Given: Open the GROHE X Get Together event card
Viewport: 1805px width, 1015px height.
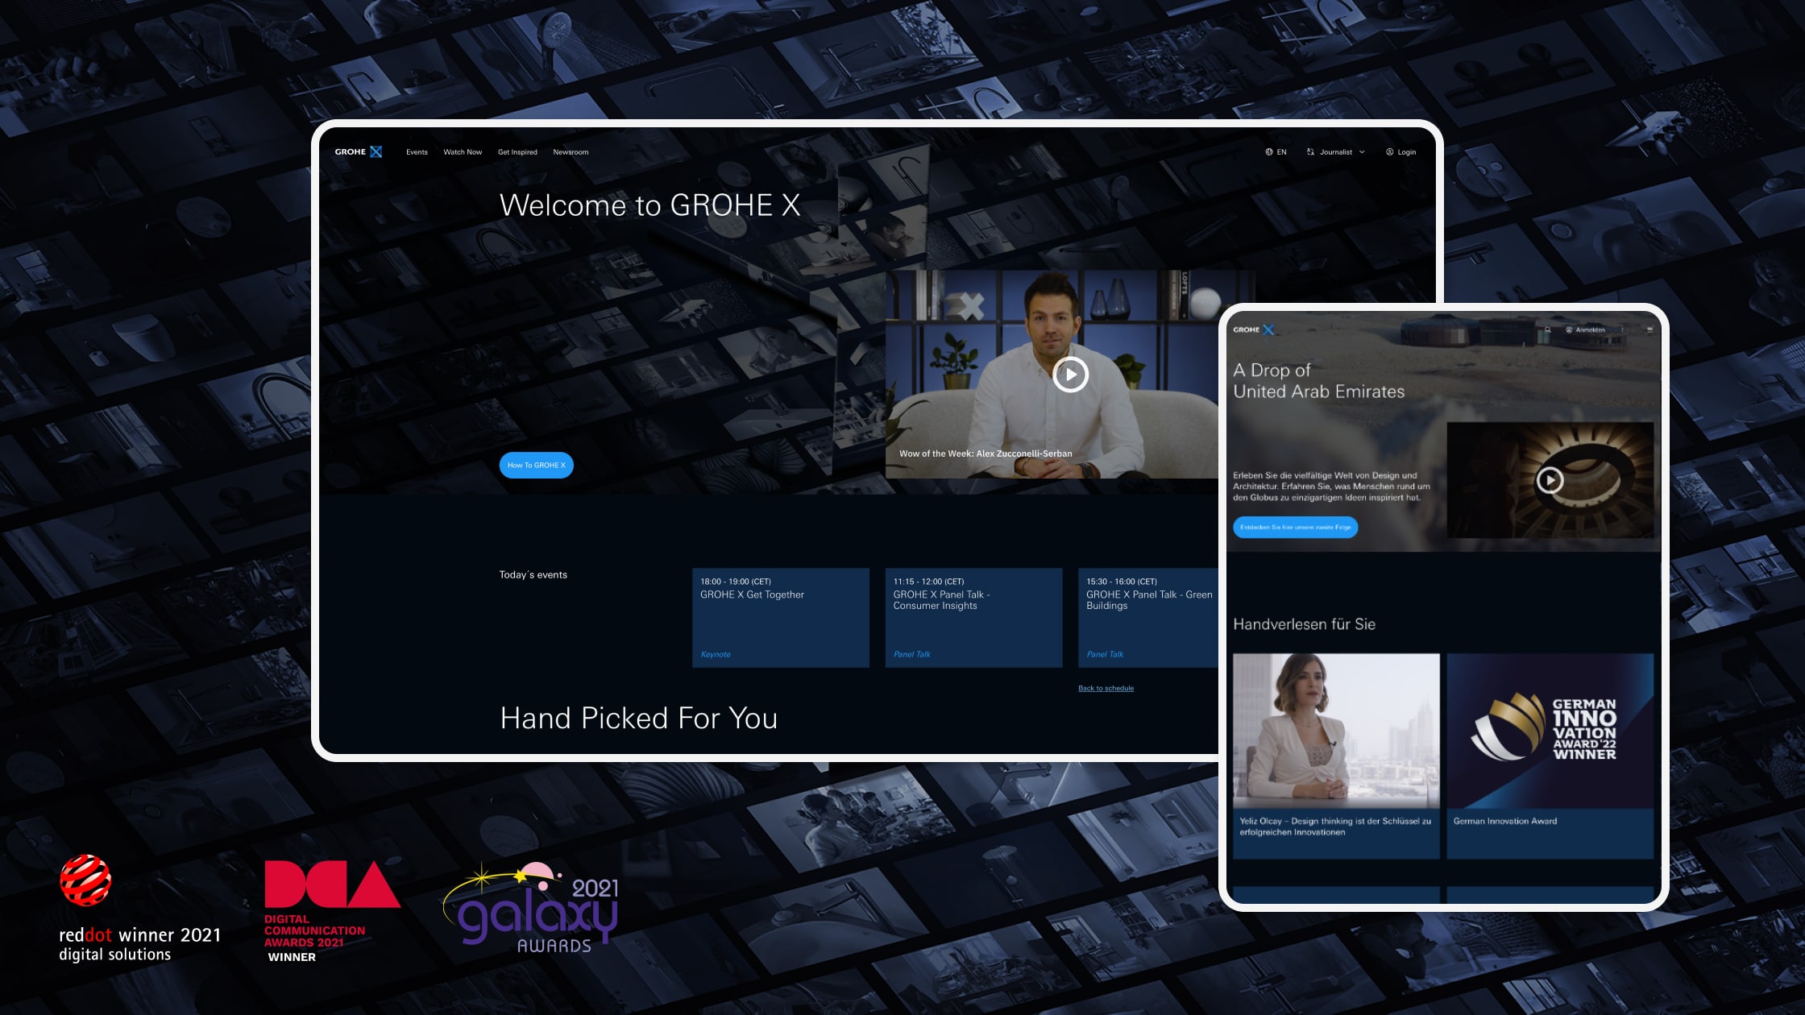Looking at the screenshot, I should (780, 617).
